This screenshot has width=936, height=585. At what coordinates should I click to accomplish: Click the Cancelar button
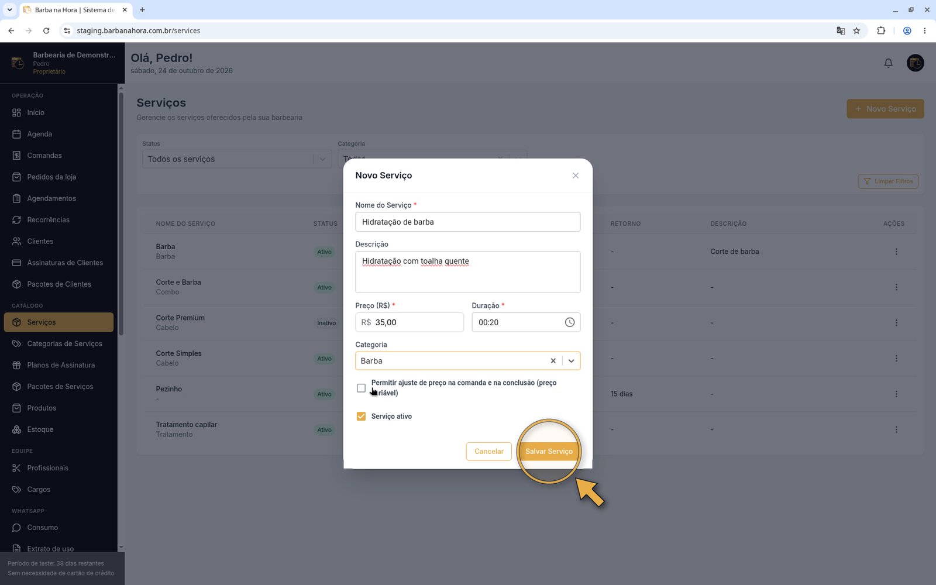click(489, 451)
